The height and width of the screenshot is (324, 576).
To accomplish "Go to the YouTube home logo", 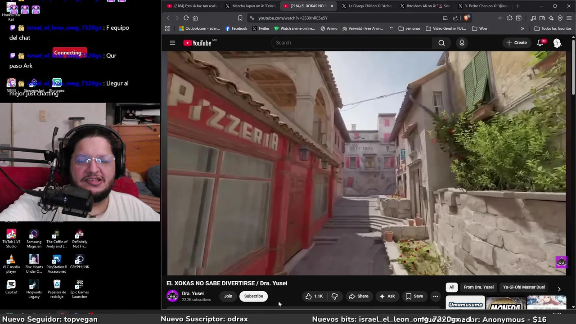I will coord(197,43).
